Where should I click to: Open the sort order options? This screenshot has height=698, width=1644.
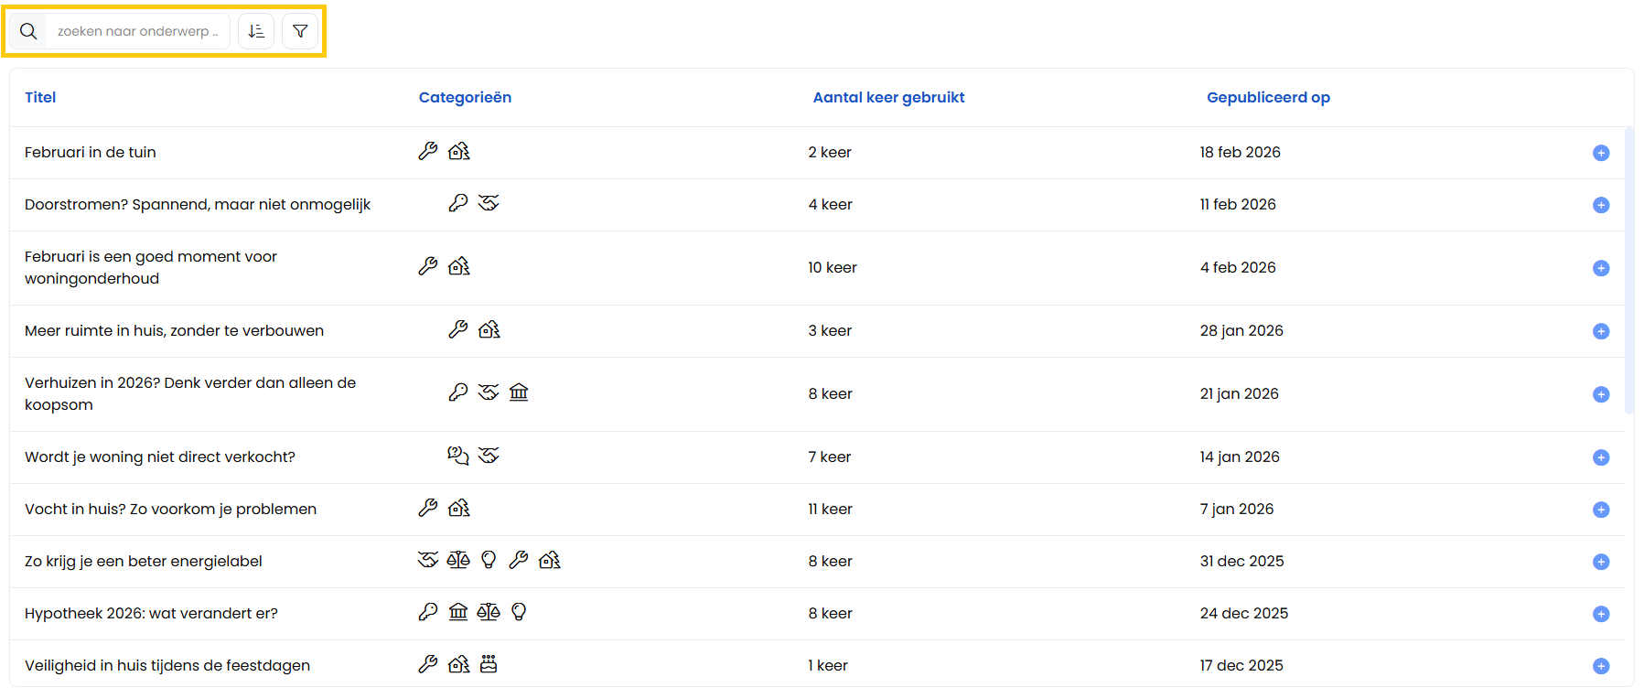(x=256, y=31)
